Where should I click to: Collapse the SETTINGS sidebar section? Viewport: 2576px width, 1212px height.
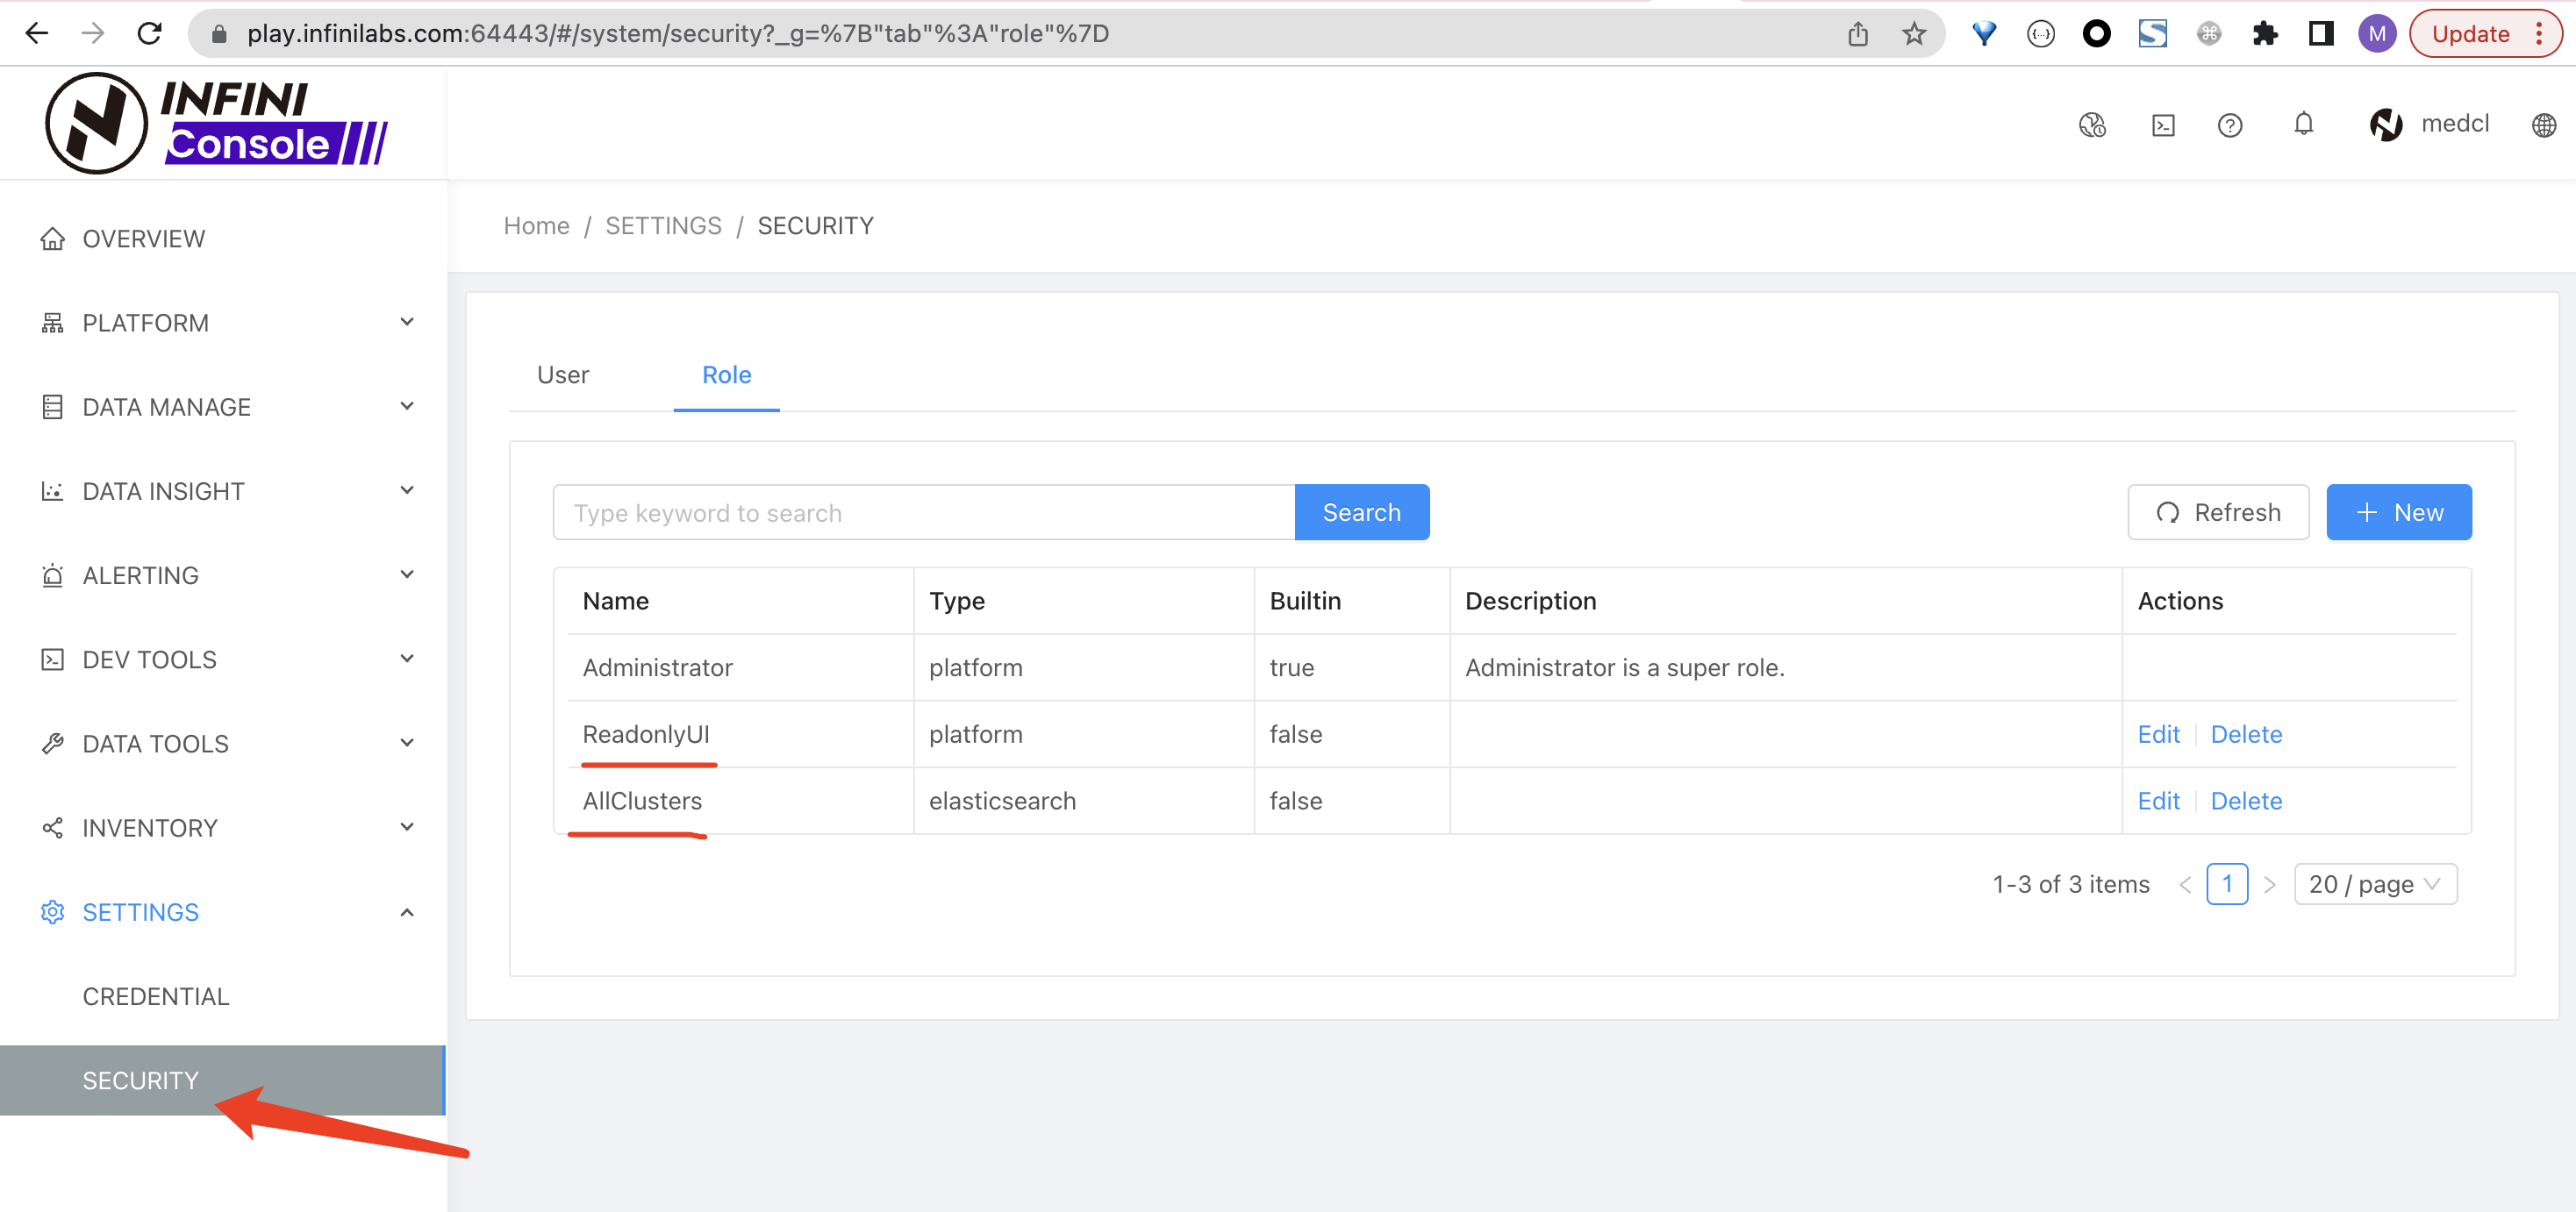point(406,911)
